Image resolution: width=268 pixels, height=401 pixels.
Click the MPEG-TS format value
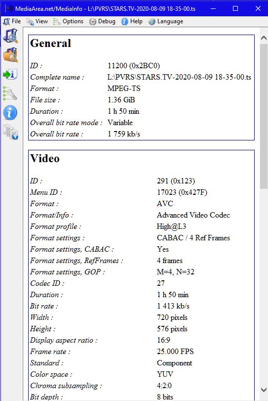124,89
